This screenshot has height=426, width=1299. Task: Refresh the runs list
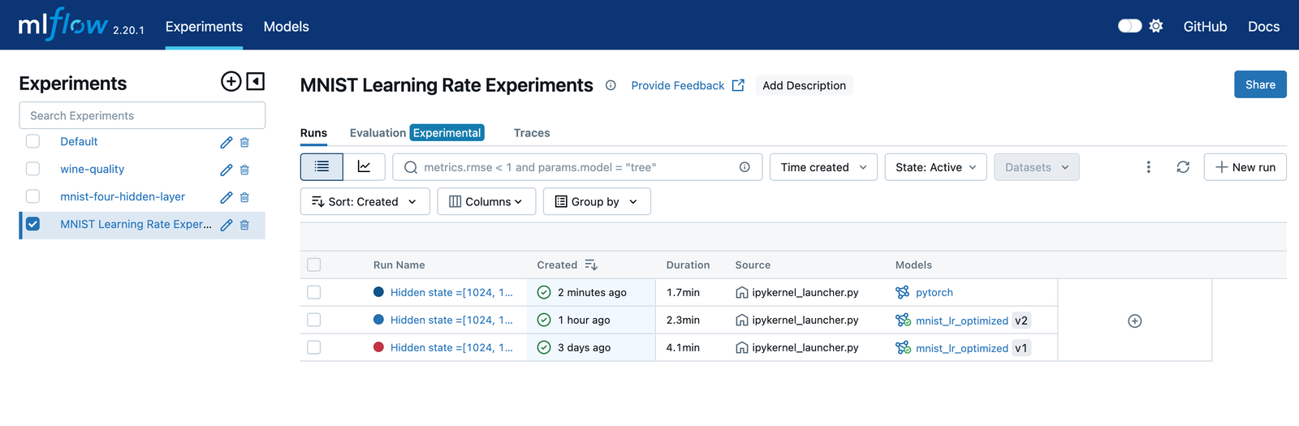pos(1183,167)
